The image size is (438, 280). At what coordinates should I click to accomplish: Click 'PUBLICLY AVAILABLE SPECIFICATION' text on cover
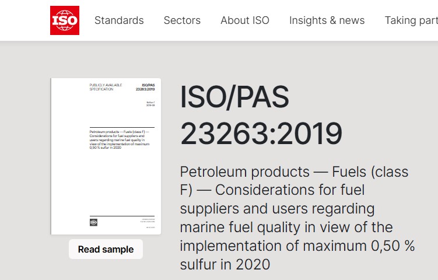(106, 87)
